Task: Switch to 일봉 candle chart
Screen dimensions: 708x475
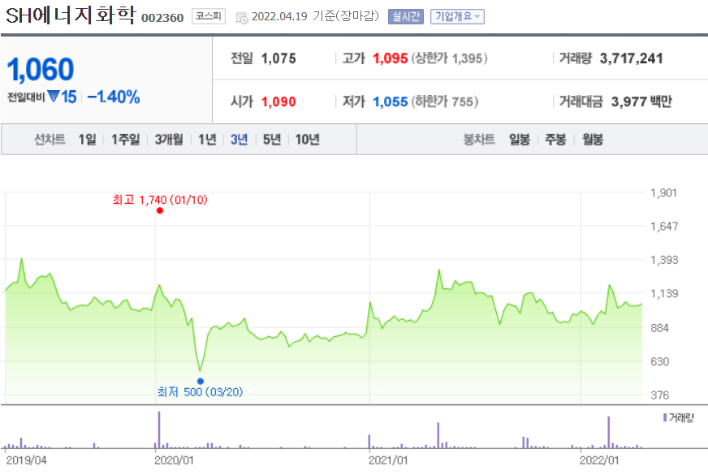Action: pyautogui.click(x=520, y=140)
